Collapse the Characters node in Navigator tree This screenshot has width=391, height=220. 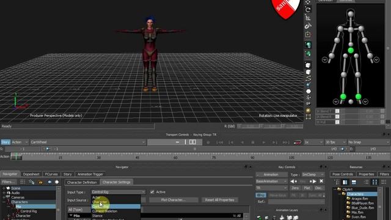point(4,202)
